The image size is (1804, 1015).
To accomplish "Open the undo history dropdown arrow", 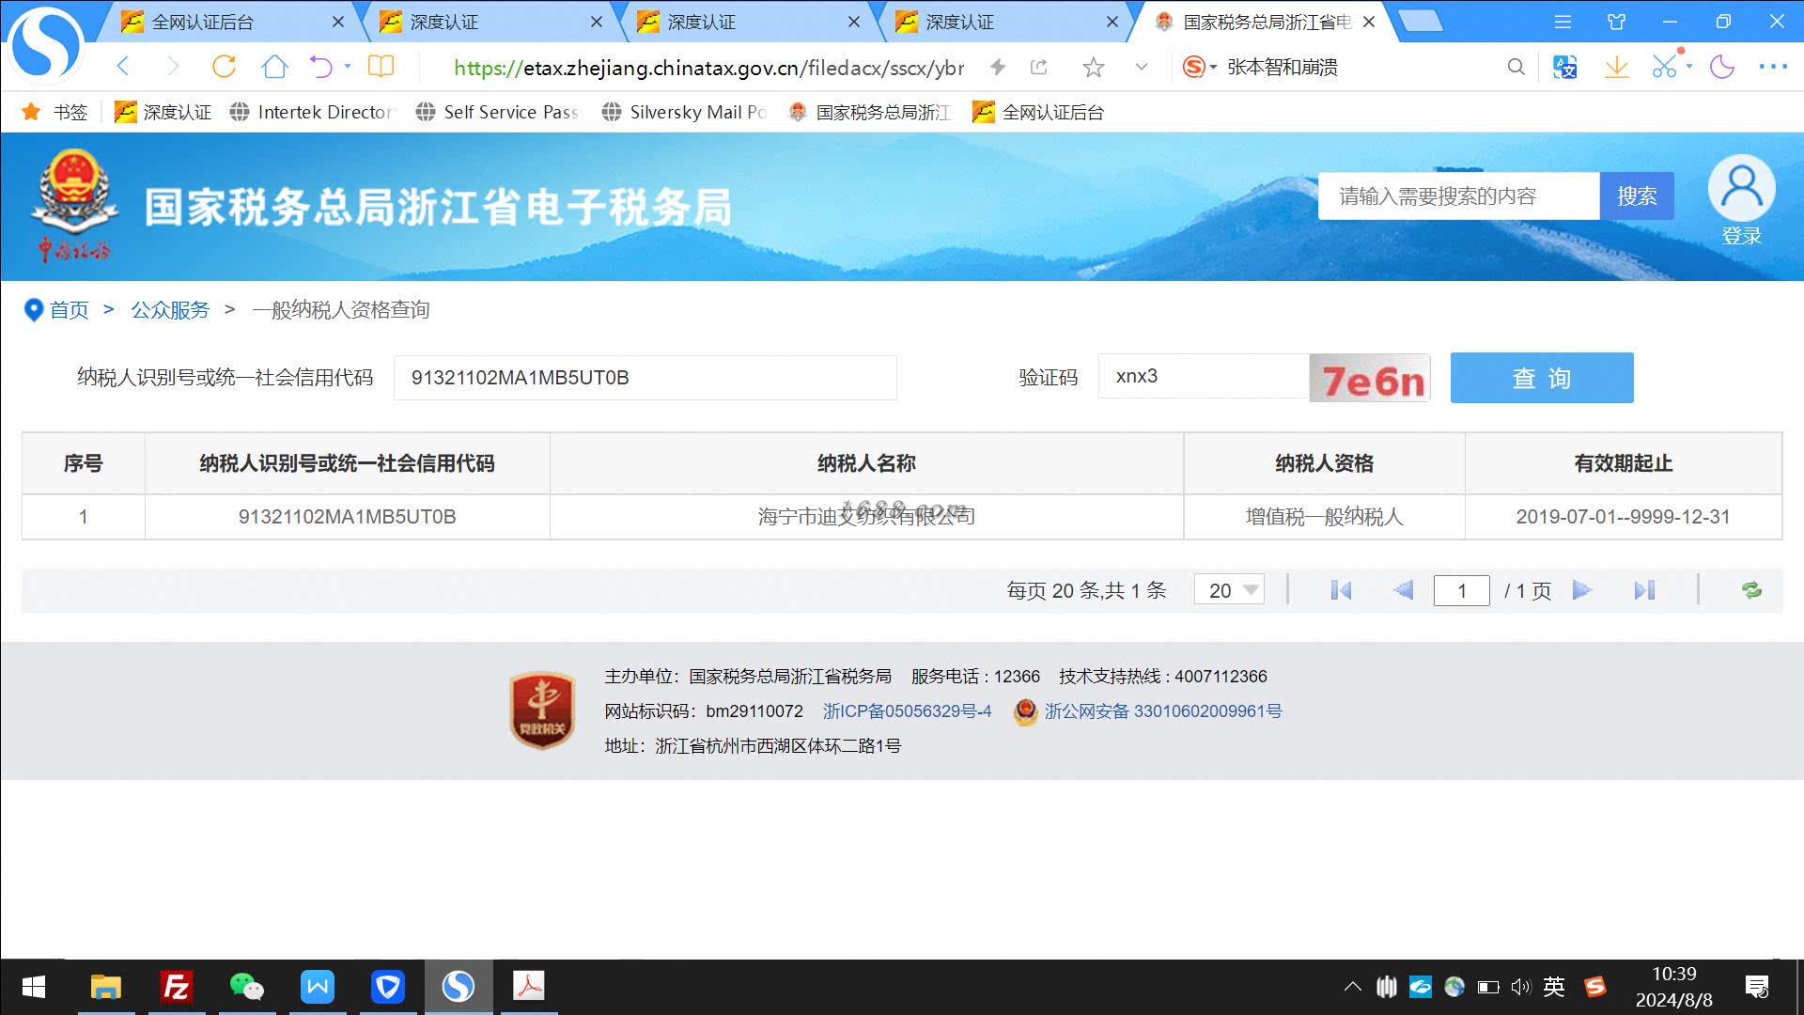I will coord(348,67).
